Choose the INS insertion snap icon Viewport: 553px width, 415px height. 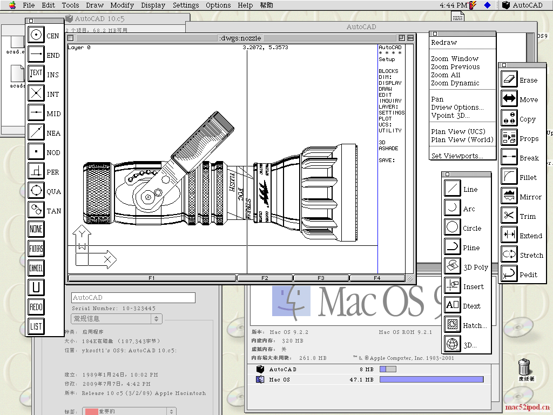tap(36, 73)
